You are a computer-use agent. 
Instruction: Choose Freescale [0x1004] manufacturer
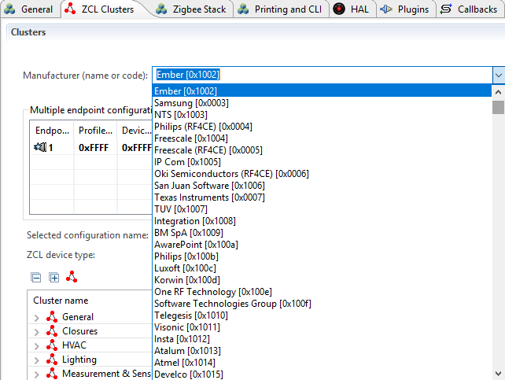click(x=322, y=138)
